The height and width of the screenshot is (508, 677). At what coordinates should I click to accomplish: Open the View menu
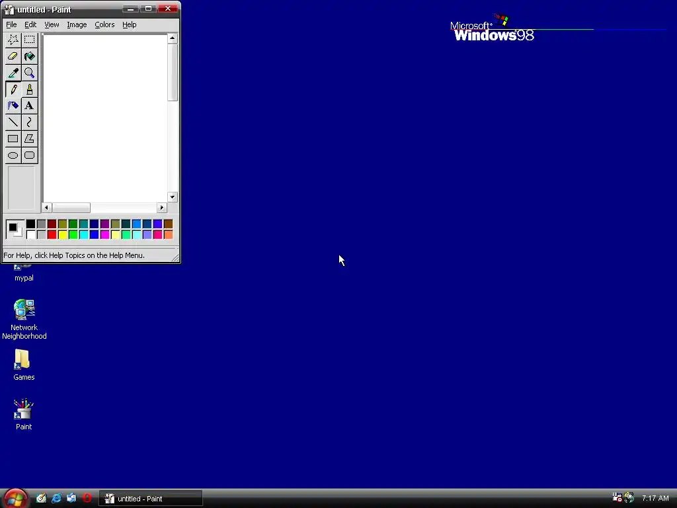point(52,24)
